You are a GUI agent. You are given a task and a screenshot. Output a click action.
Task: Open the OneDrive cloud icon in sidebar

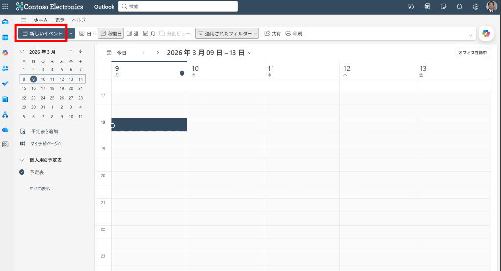pyautogui.click(x=5, y=130)
